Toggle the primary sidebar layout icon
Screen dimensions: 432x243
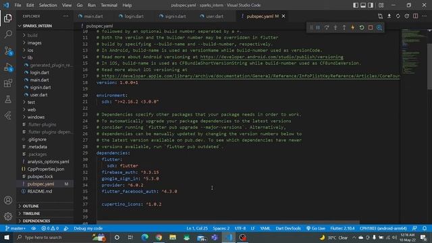pyautogui.click(x=356, y=5)
